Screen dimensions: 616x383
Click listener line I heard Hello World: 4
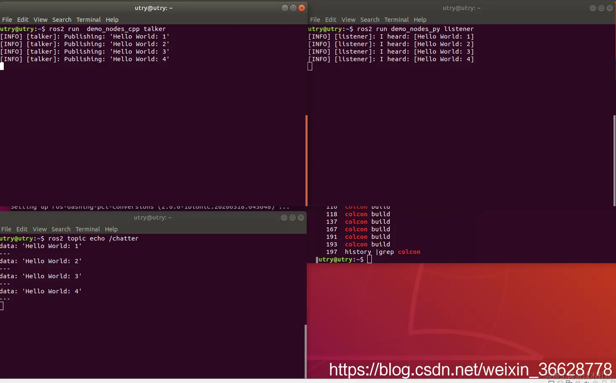(391, 59)
